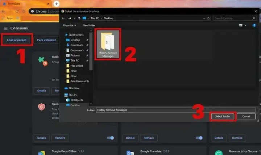Select OneDrive in the navigation pane
The width and height of the screenshot is (261, 155).
(x=74, y=88)
